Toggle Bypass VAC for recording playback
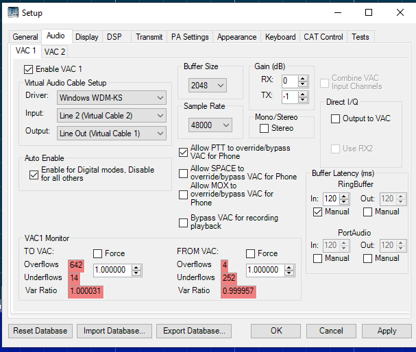The height and width of the screenshot is (352, 416). pos(183,221)
